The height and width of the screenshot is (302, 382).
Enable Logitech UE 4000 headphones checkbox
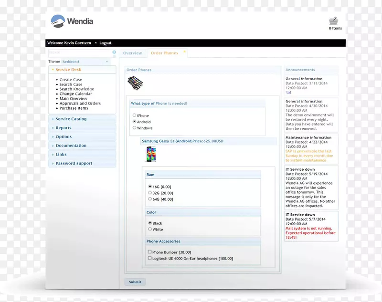tap(150, 258)
